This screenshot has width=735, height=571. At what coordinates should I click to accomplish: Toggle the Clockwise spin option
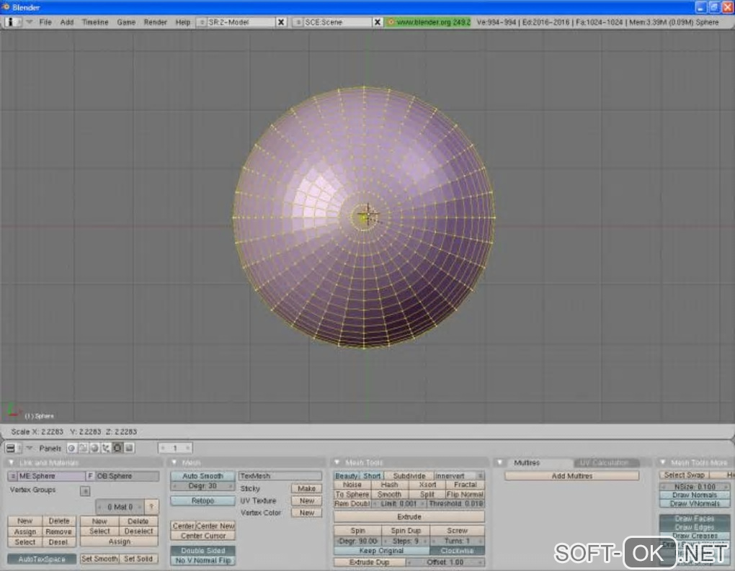point(457,551)
